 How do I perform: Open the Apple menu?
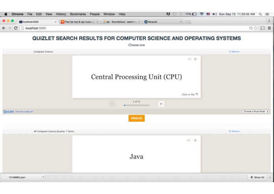pos(6,14)
